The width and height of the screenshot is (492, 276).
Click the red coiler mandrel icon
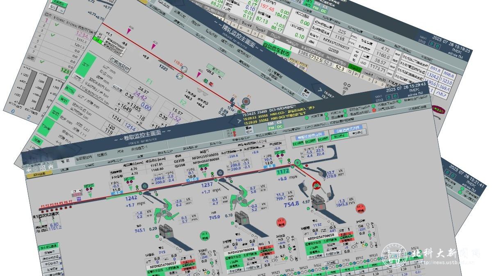(x=317, y=185)
